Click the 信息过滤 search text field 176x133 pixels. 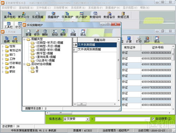122,119
